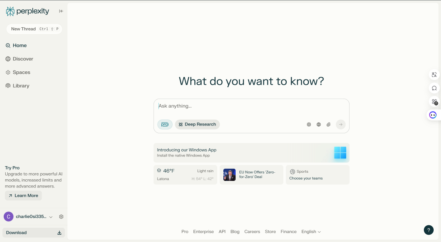Click the translate extension icon

click(x=434, y=75)
